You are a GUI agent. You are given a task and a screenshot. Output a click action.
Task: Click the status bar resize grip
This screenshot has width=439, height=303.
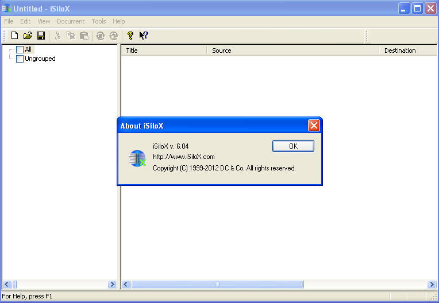(434, 297)
